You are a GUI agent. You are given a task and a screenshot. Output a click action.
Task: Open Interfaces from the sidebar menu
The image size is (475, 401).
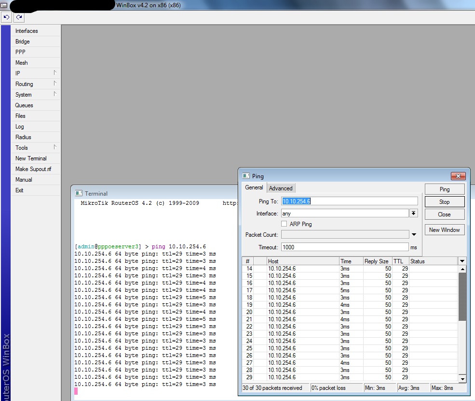pyautogui.click(x=27, y=31)
